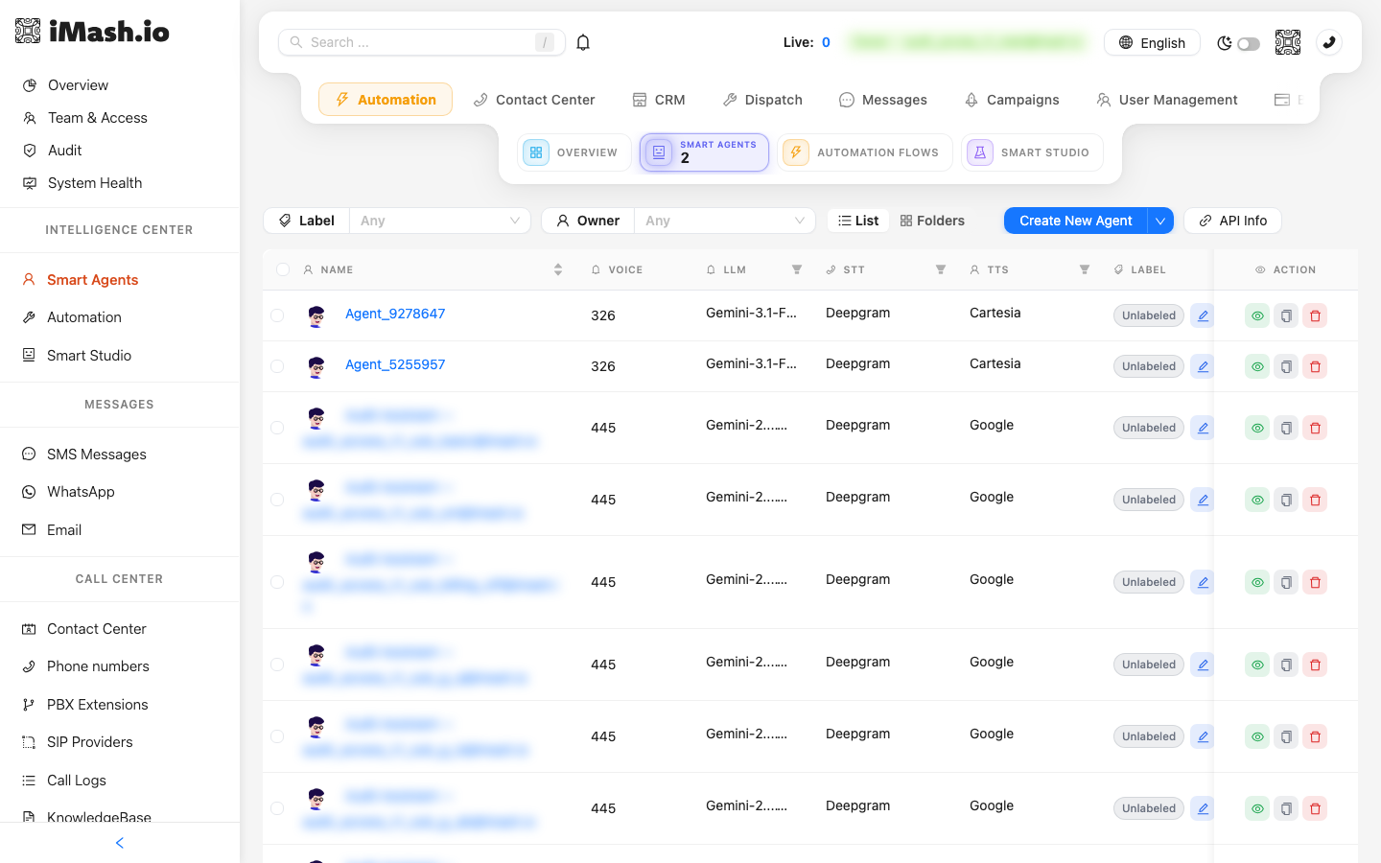The height and width of the screenshot is (863, 1381).
Task: Open sidebar Contact Center under Call Center
Action: point(84,629)
